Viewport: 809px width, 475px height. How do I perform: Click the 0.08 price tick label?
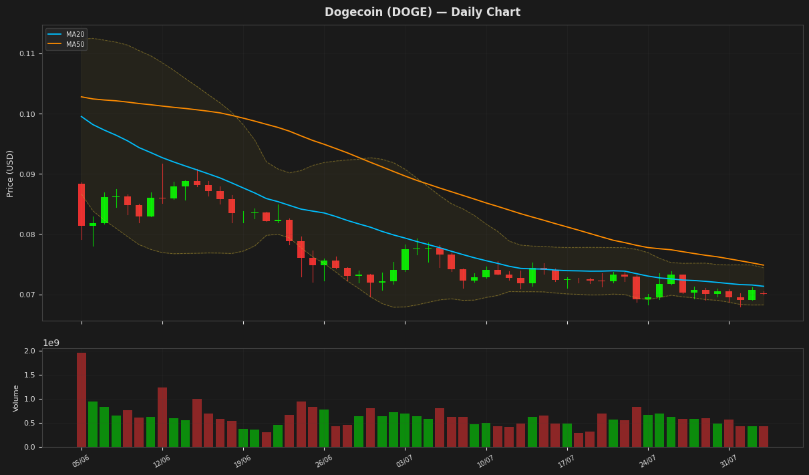(28, 234)
